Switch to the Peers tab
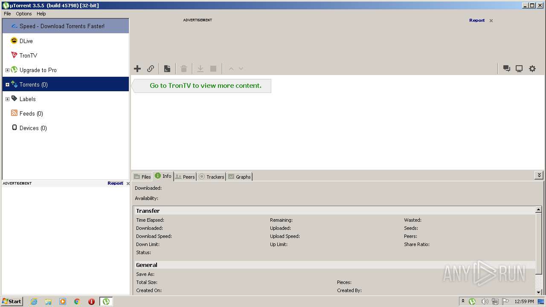 pos(185,177)
